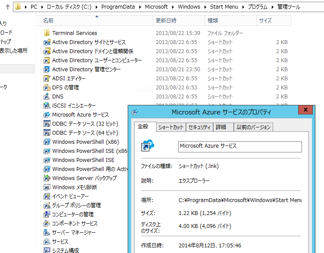Select Windows Server バックアップ icon
Image resolution: width=324 pixels, height=253 pixels.
47,178
